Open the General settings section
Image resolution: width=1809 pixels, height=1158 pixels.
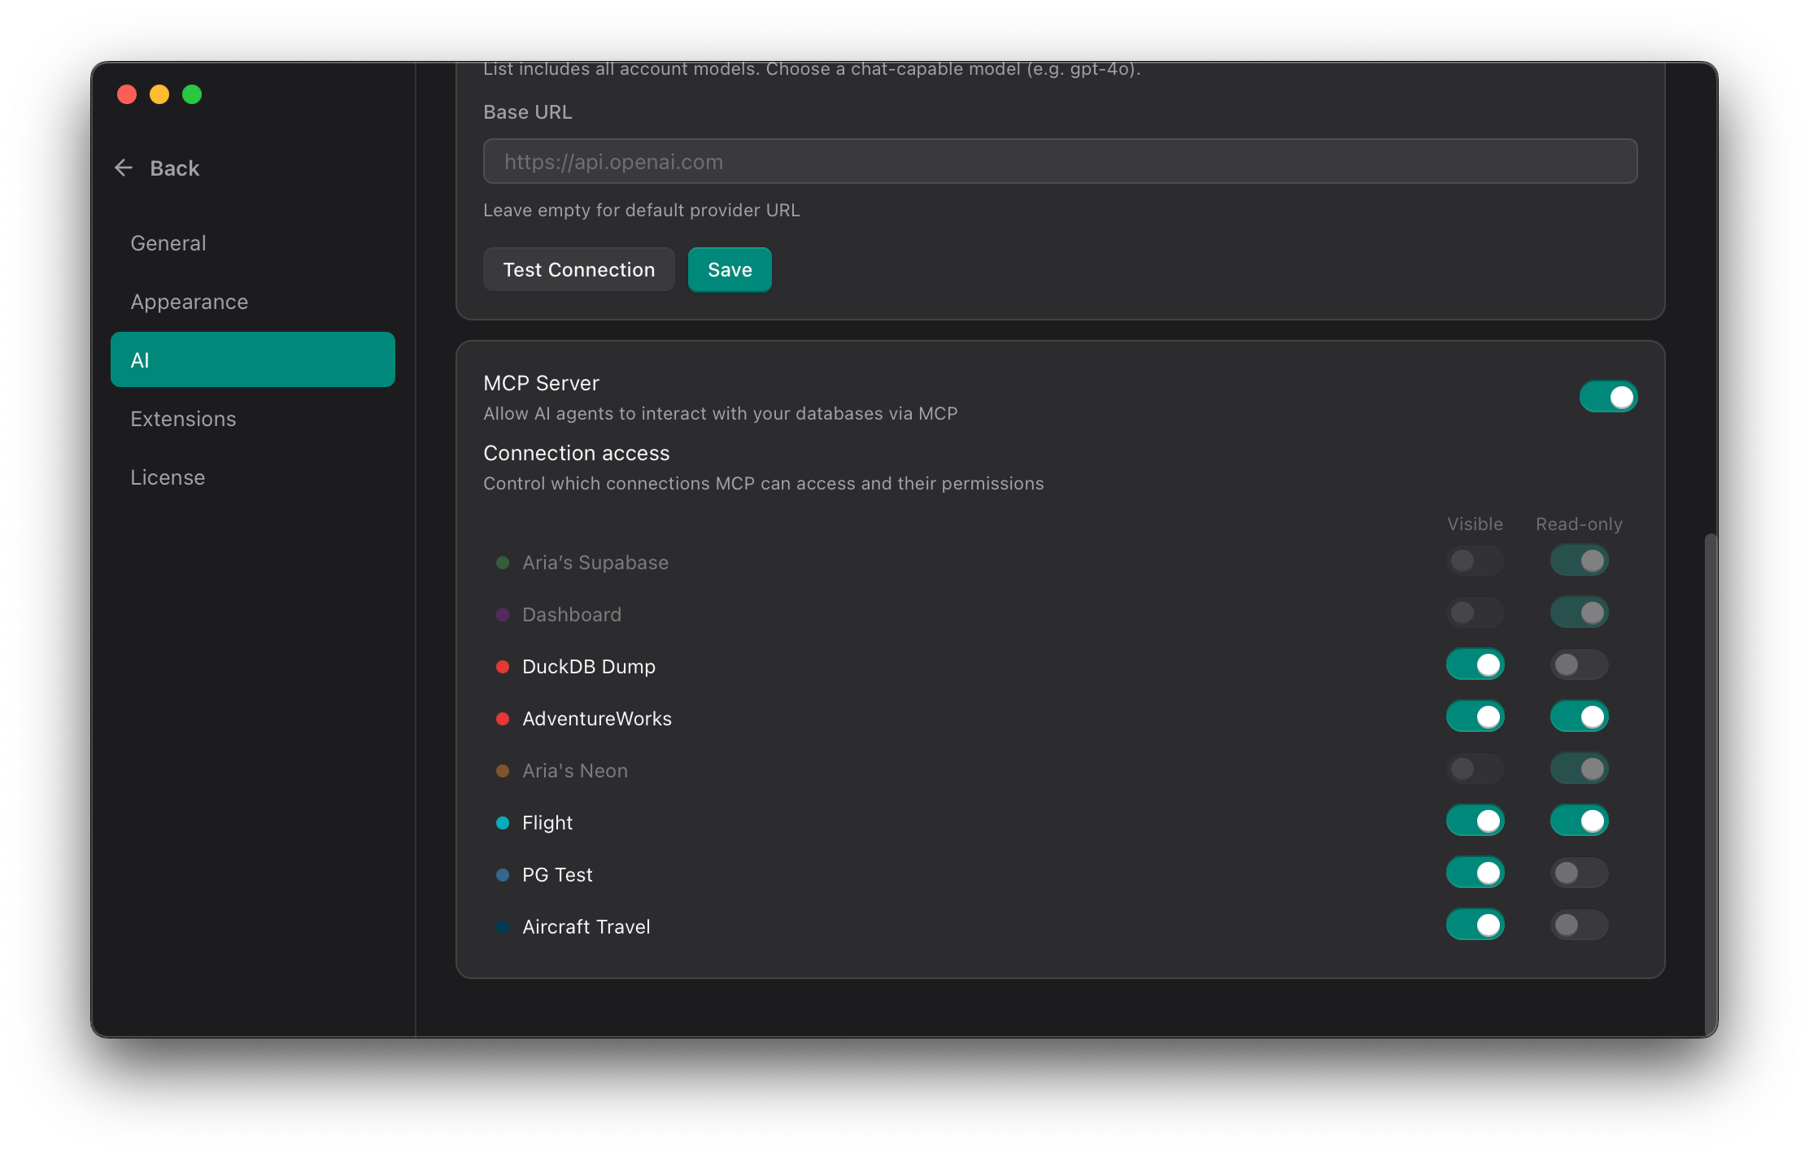tap(168, 243)
